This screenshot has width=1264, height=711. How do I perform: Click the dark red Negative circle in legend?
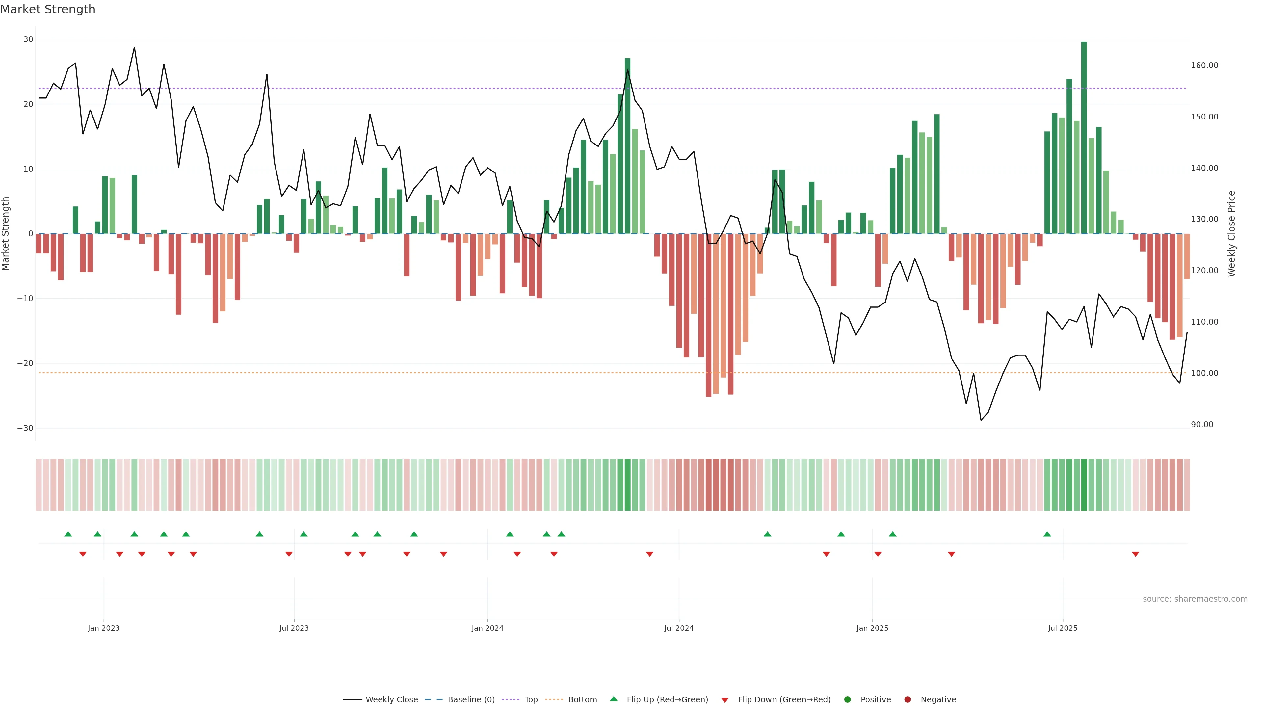click(907, 700)
